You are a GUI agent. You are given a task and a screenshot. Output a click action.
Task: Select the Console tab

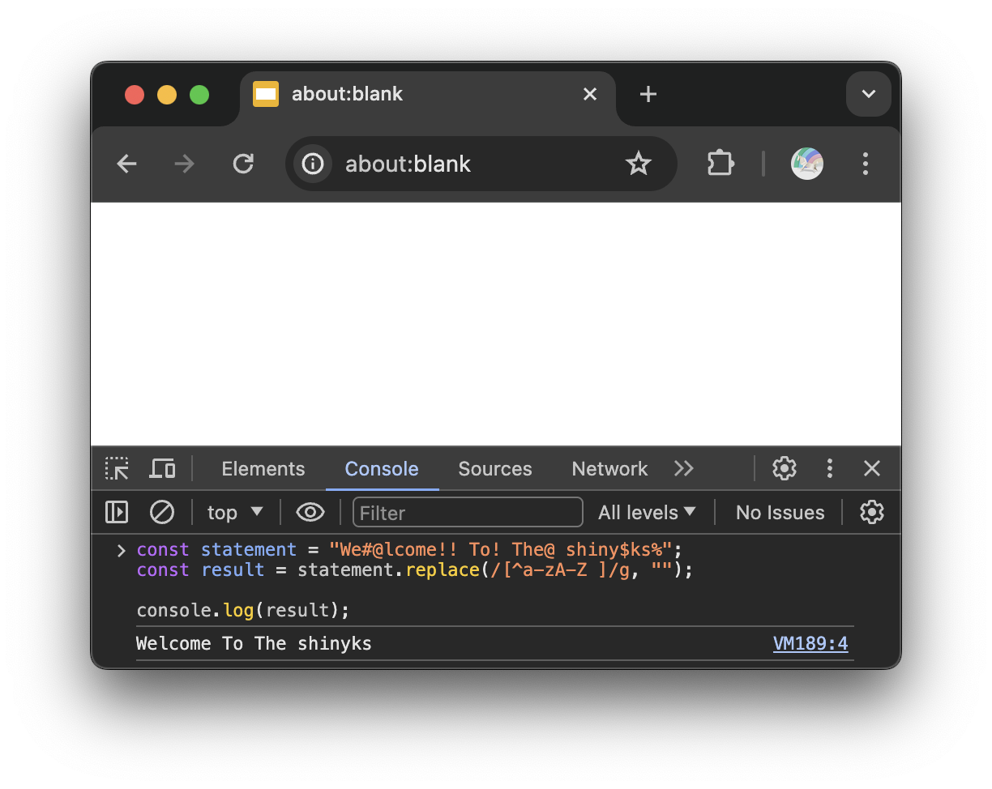[x=382, y=469]
